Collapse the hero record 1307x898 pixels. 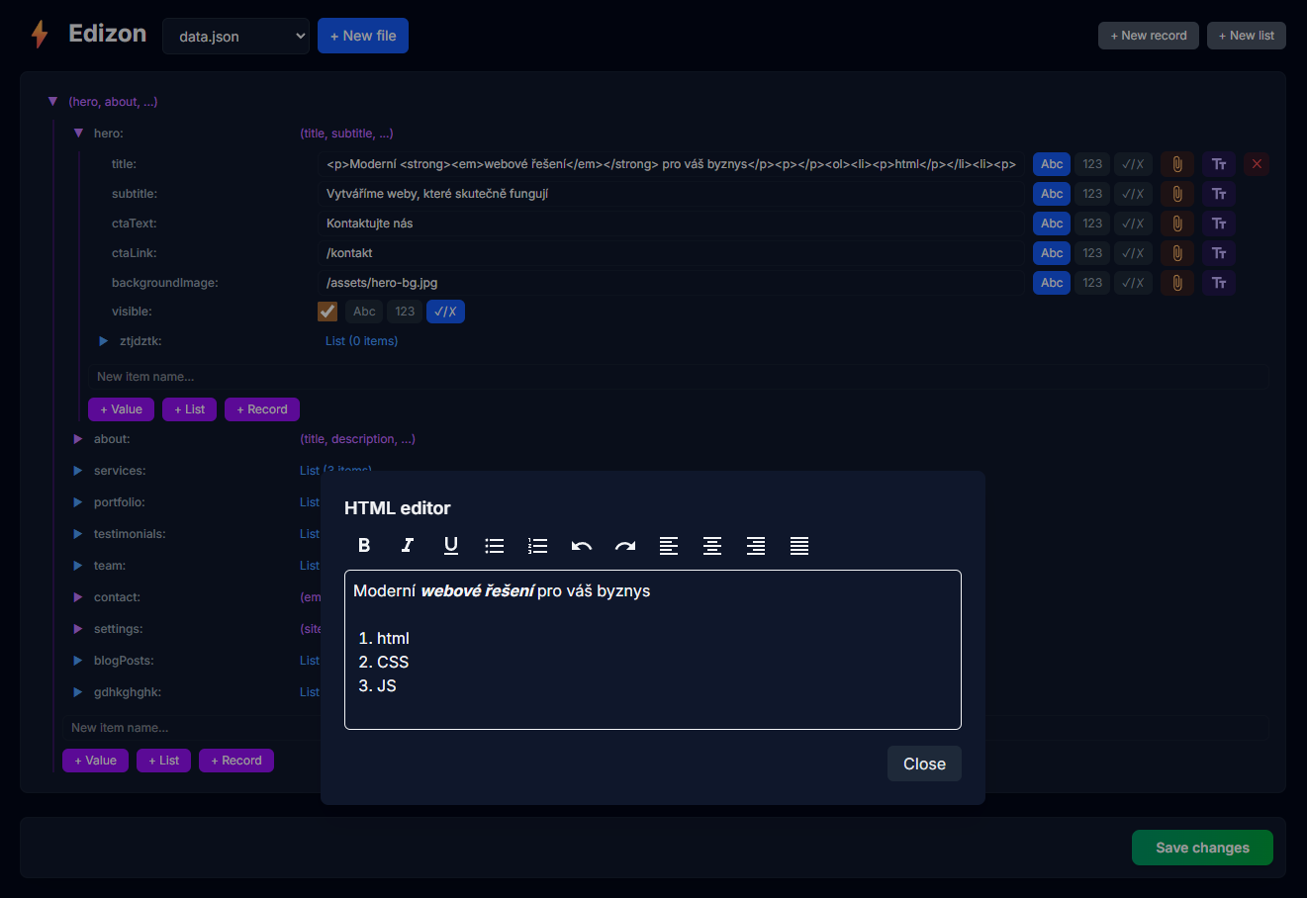tap(79, 133)
